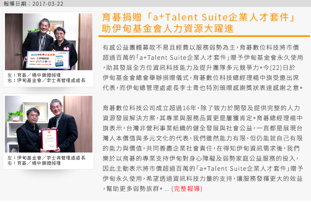The width and height of the screenshot is (311, 203).
Task: Click the door handle in the top photo
Action: click(x=18, y=54)
